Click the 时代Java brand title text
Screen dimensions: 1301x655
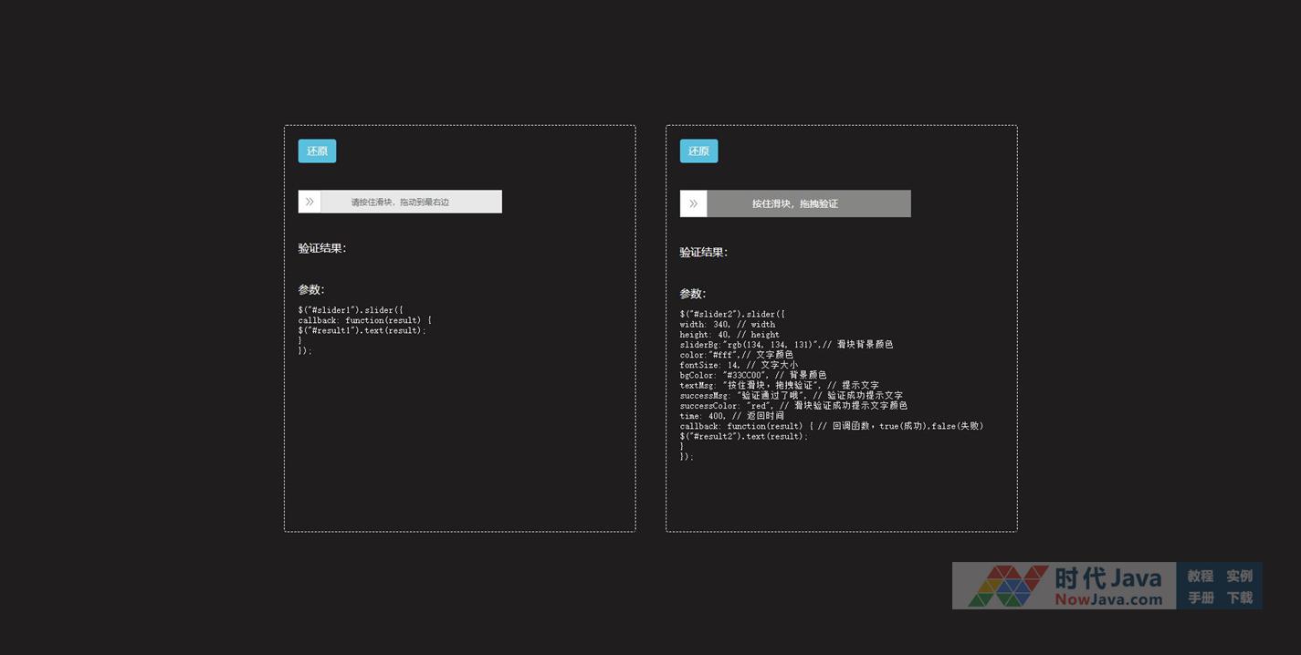(1107, 577)
